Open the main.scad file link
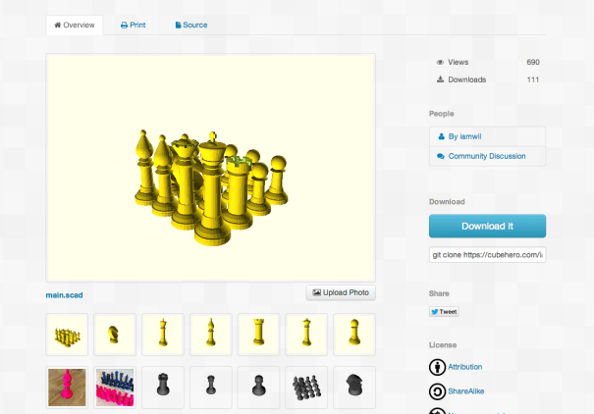The width and height of the screenshot is (594, 414). coord(64,295)
